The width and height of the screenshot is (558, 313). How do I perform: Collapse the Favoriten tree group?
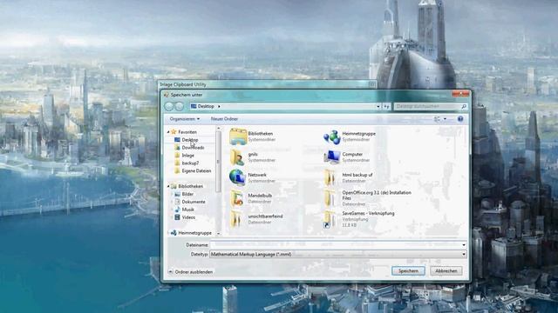[x=168, y=132]
